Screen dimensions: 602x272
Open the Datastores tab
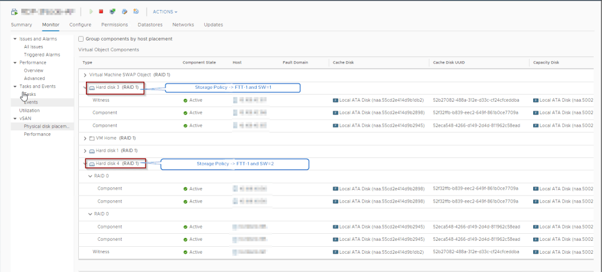(149, 25)
